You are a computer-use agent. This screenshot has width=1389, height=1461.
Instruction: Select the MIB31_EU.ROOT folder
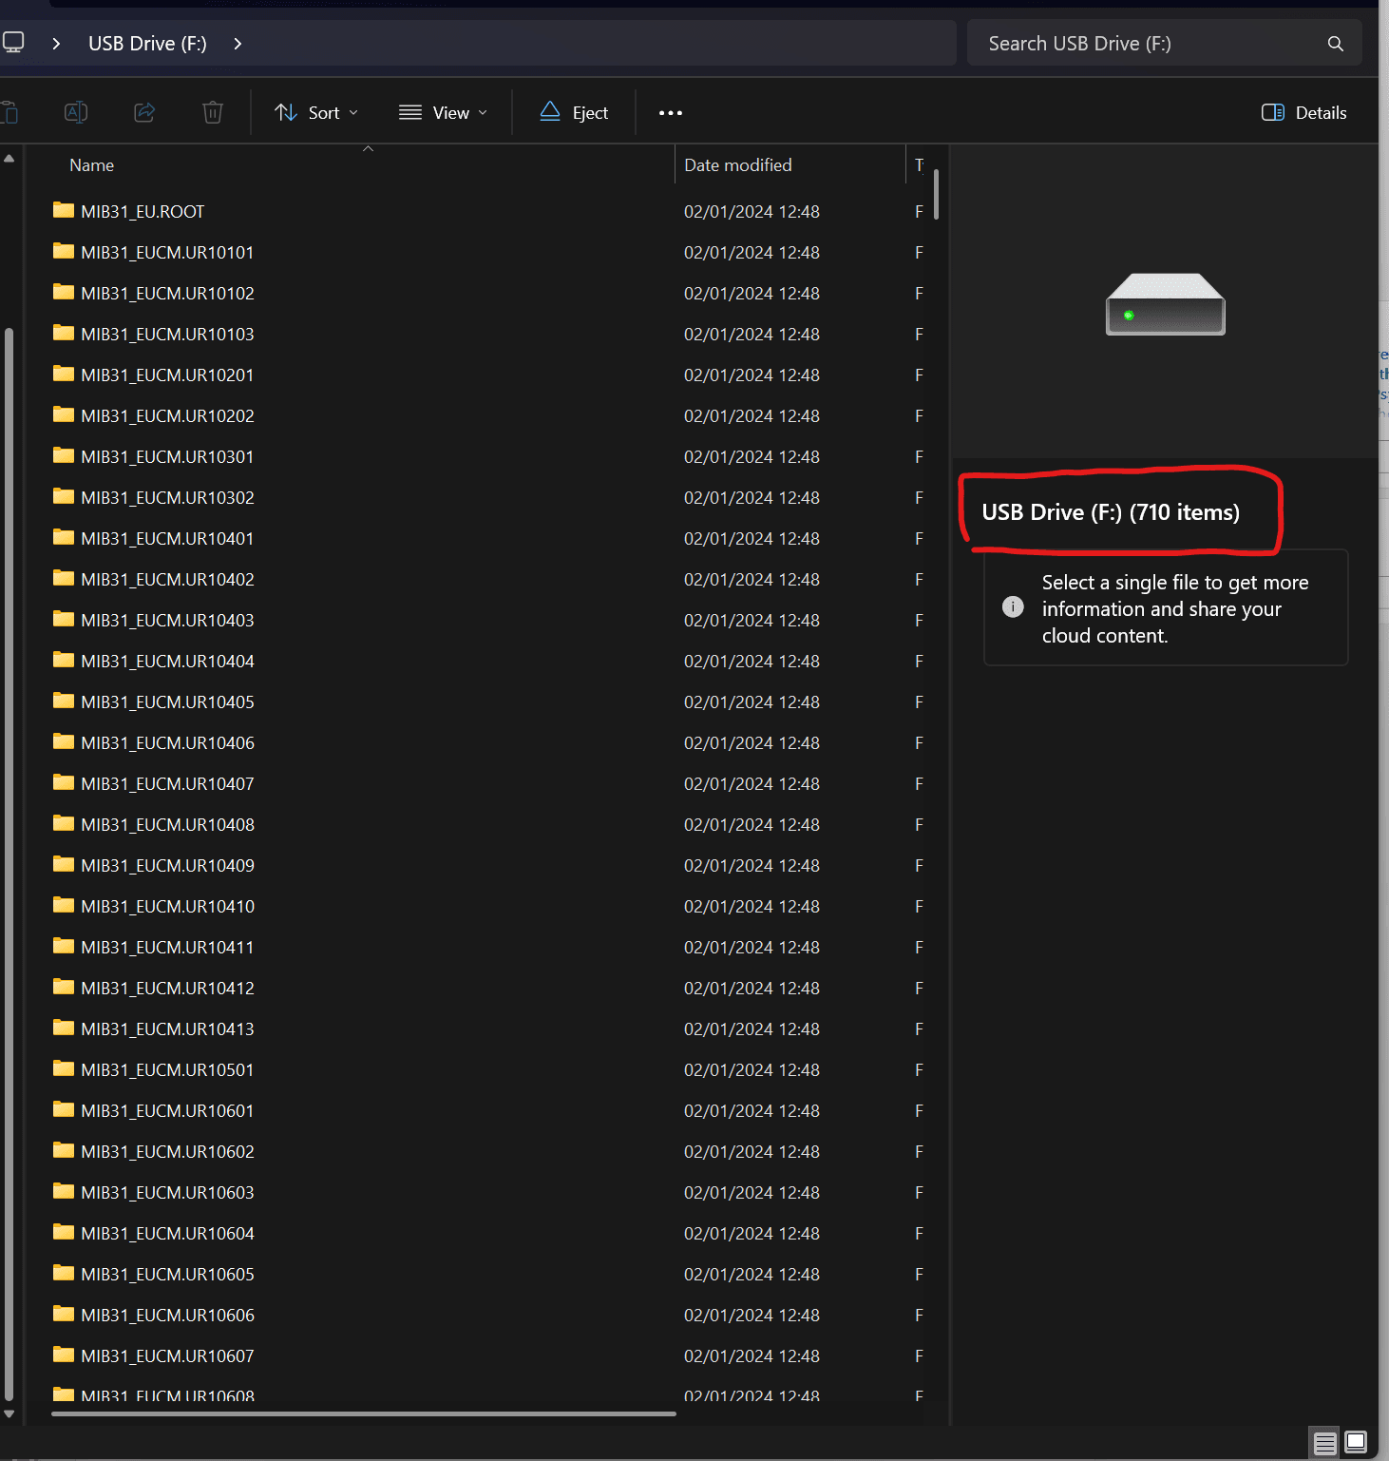[143, 211]
